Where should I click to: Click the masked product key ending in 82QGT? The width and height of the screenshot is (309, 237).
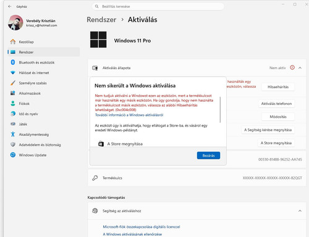[272, 178]
